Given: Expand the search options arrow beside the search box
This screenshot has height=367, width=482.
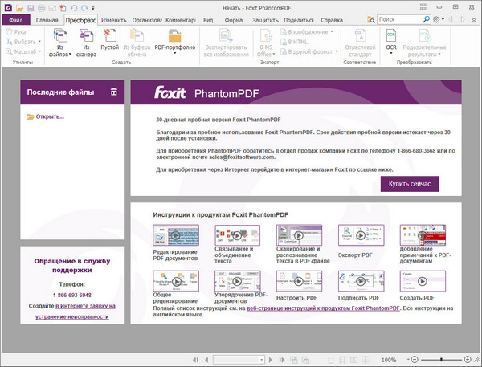Looking at the screenshot, I should 471,18.
